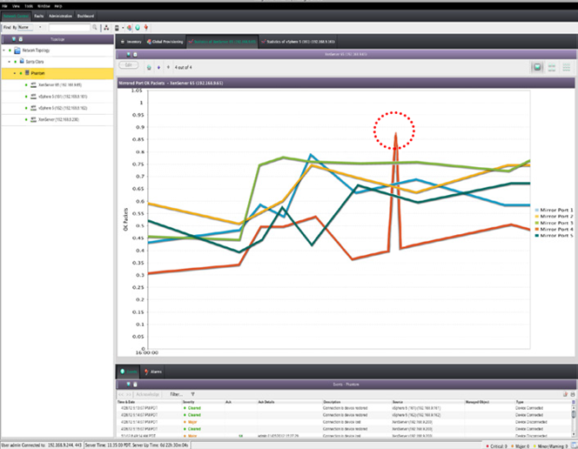
Task: Click the Edit button above the chart
Action: [128, 66]
